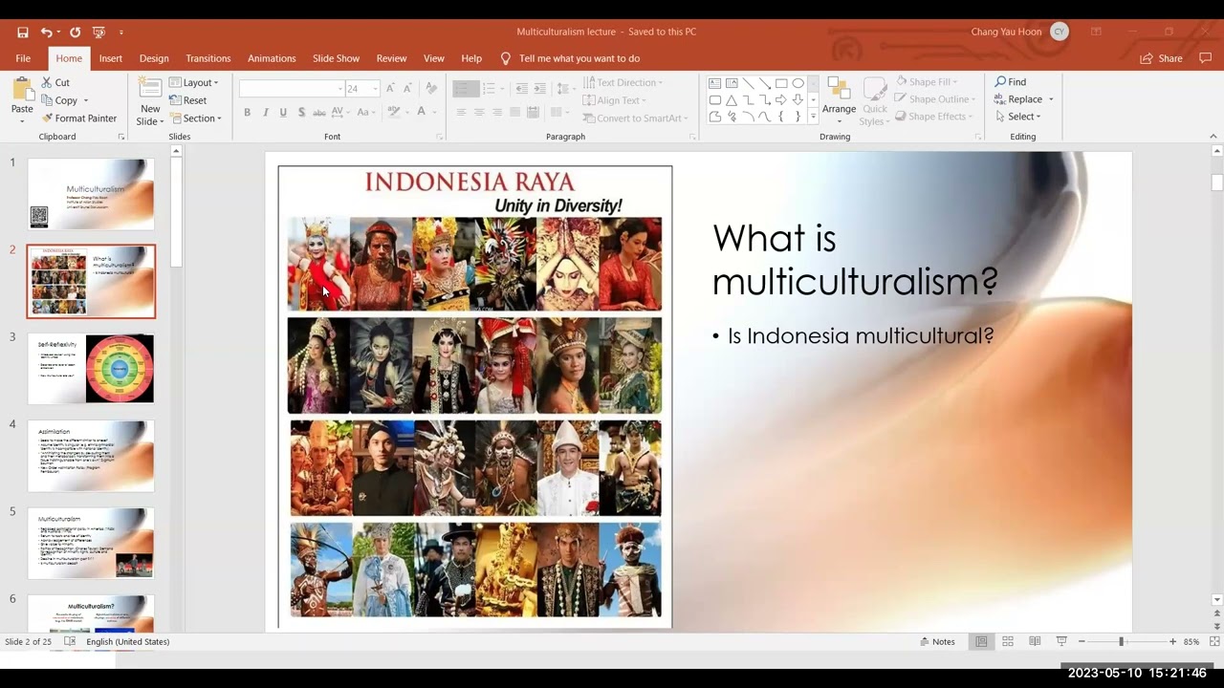The height and width of the screenshot is (688, 1224).
Task: Open the Layout dropdown
Action: point(194,82)
